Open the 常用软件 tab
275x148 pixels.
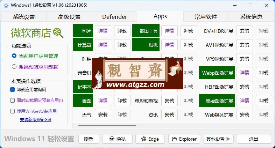coord(206,17)
